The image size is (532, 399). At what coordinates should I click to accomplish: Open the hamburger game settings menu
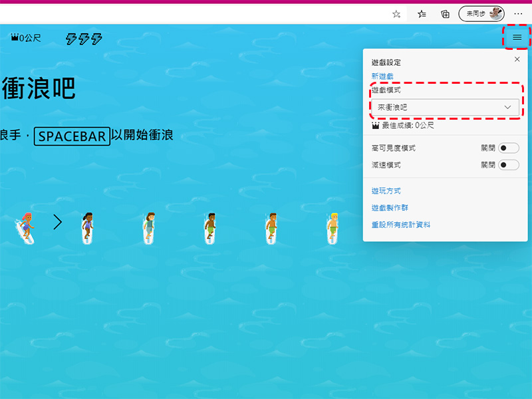[517, 37]
